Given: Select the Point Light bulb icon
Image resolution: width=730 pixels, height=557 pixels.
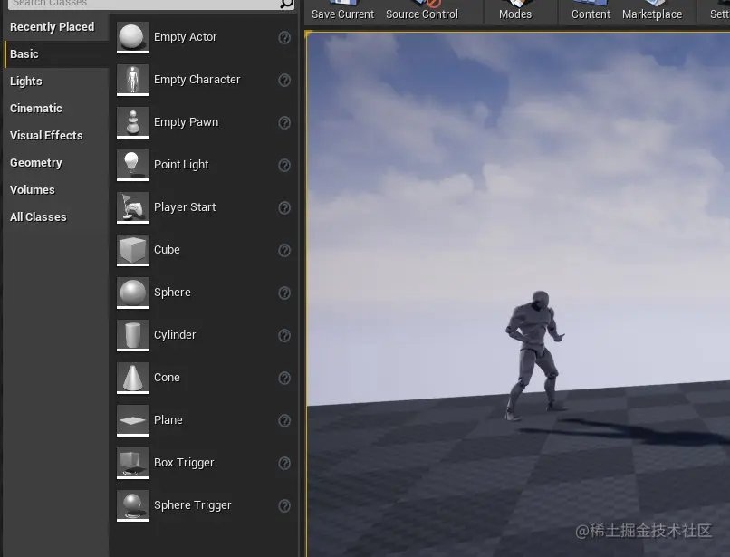Looking at the screenshot, I should [x=132, y=165].
